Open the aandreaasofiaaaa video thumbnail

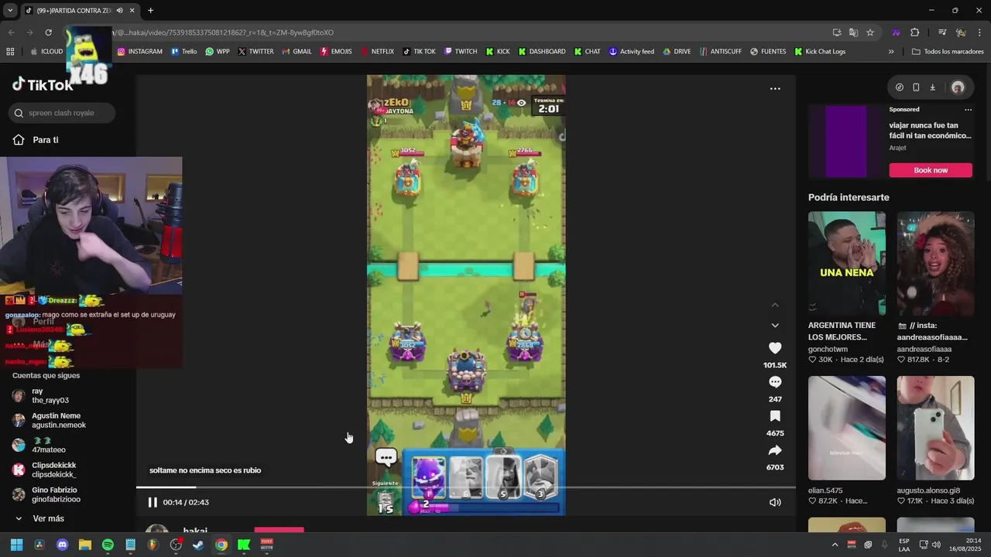(935, 263)
